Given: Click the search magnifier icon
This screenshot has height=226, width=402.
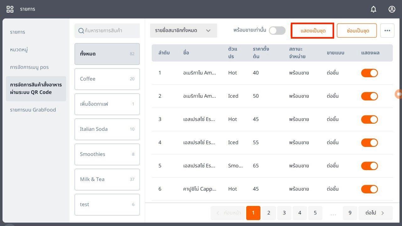Looking at the screenshot, I should point(81,31).
